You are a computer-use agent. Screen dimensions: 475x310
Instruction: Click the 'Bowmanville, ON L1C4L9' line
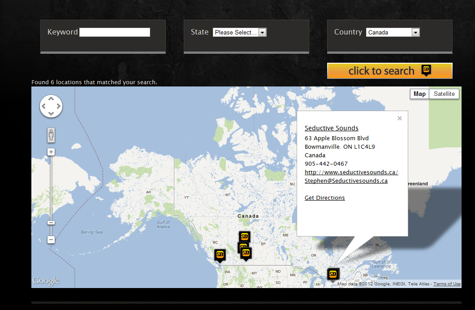340,147
